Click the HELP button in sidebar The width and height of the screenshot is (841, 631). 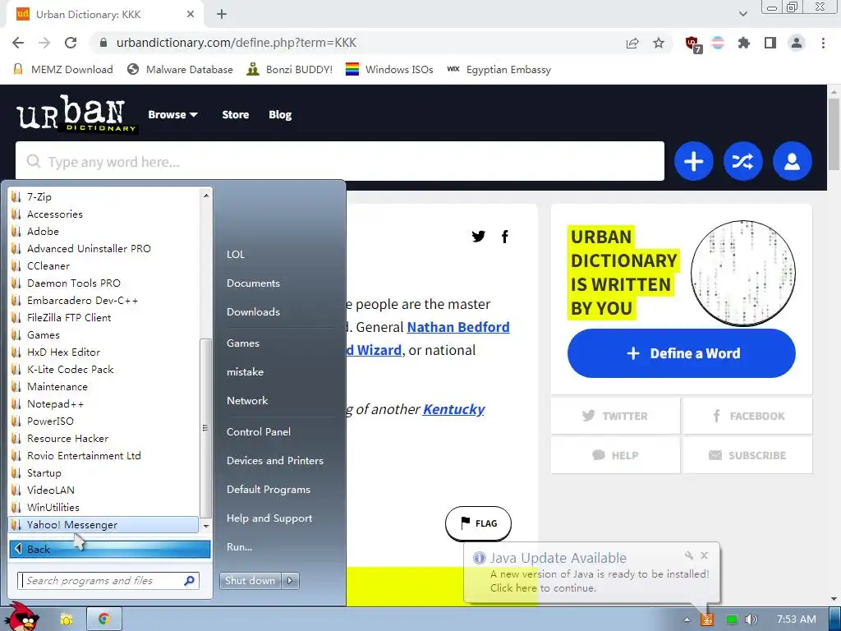click(615, 455)
